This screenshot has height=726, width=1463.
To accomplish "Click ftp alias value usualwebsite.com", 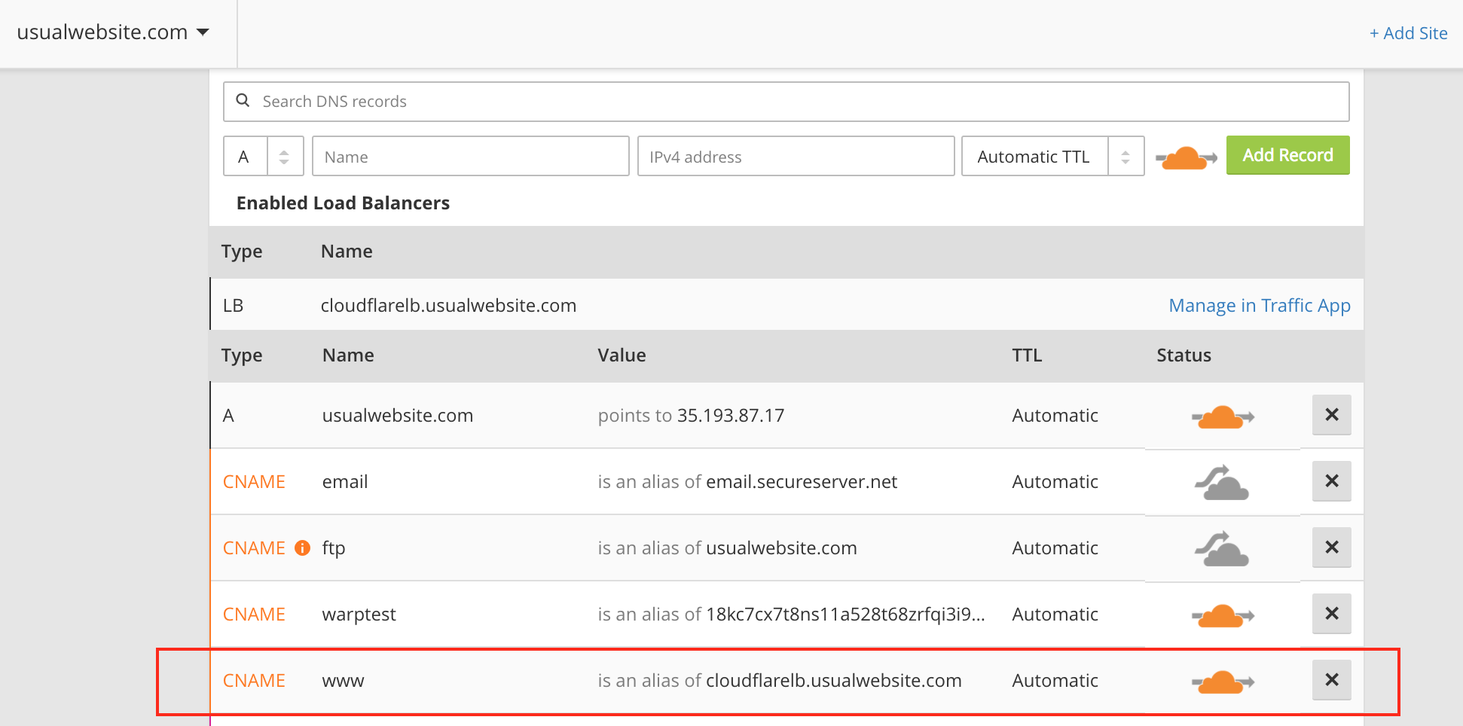I will coord(781,548).
